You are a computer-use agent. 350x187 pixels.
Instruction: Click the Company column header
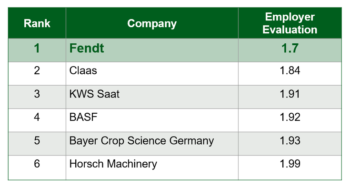click(x=152, y=23)
